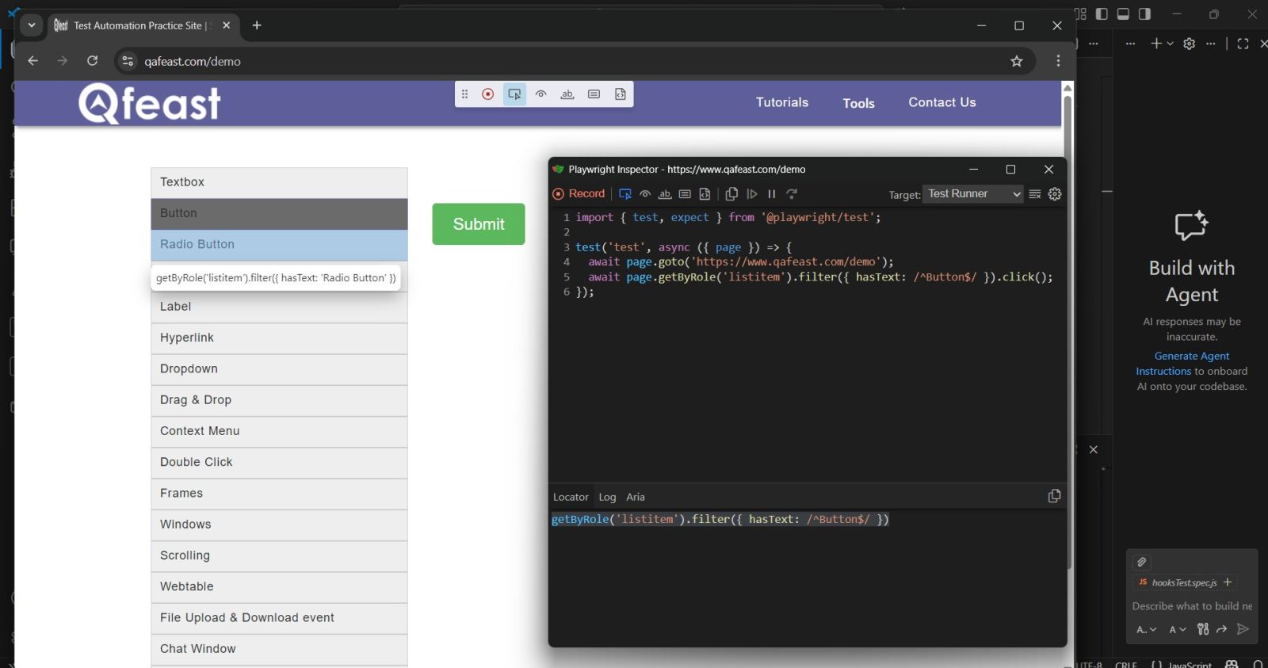Click Pick locator icon in Playwright Inspector
The image size is (1268, 668).
click(625, 194)
